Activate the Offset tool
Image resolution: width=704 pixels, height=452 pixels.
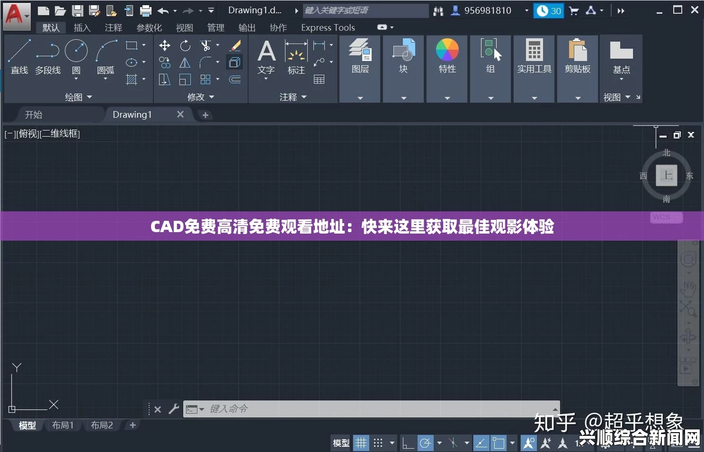235,79
